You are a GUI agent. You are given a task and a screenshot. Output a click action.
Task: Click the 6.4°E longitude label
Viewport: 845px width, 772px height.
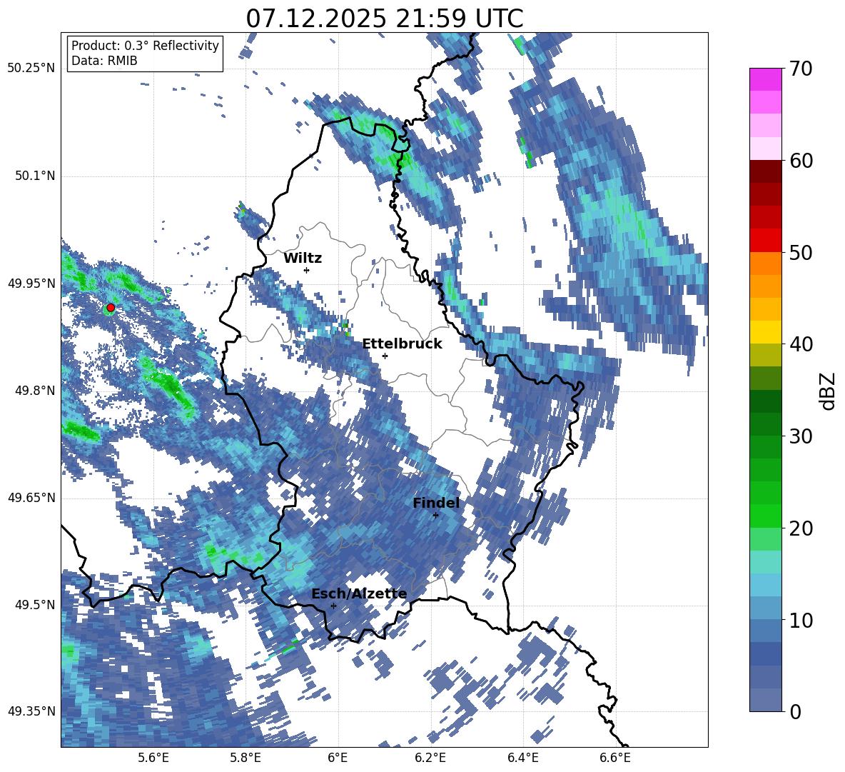coord(523,758)
